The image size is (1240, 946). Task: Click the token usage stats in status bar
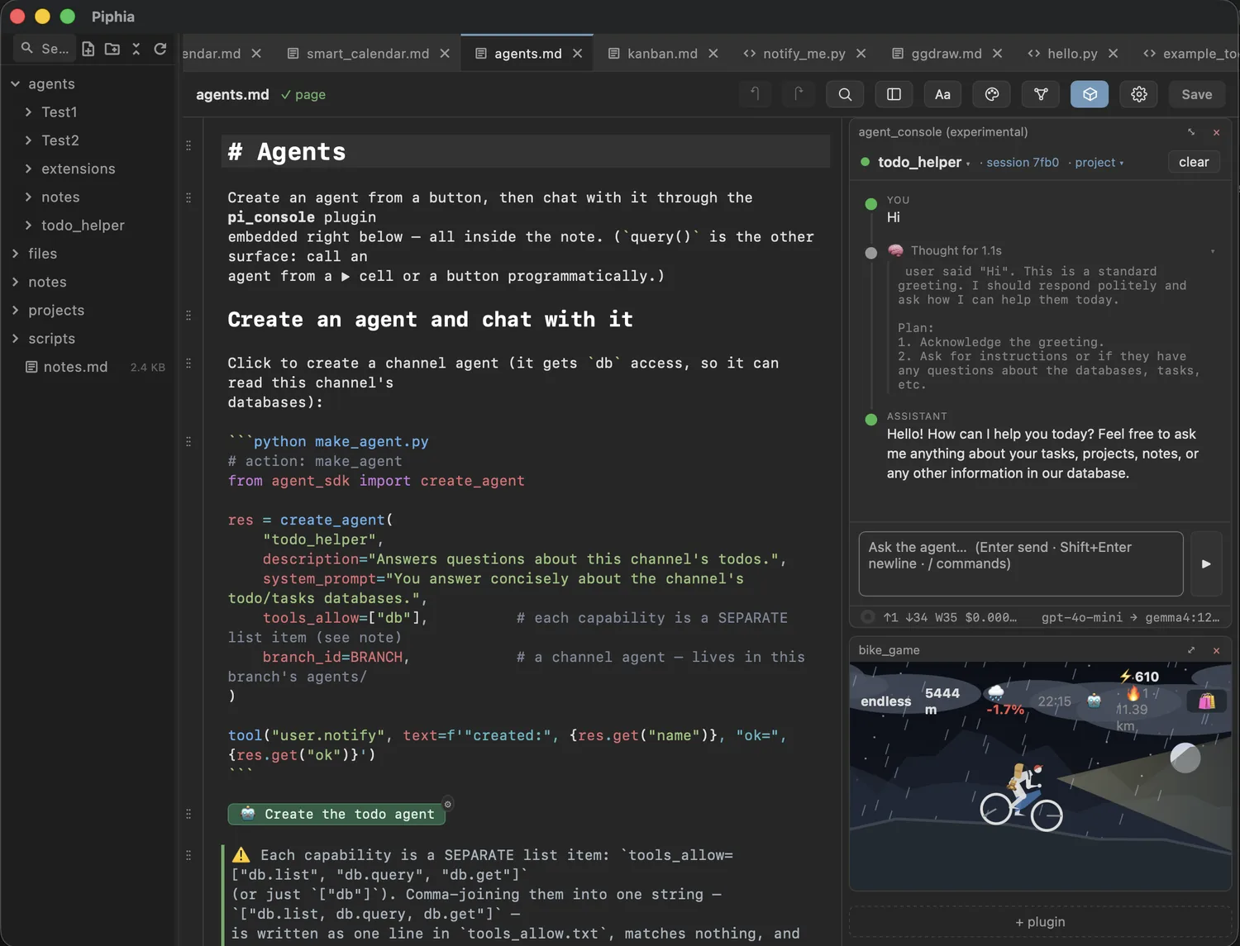(x=950, y=617)
